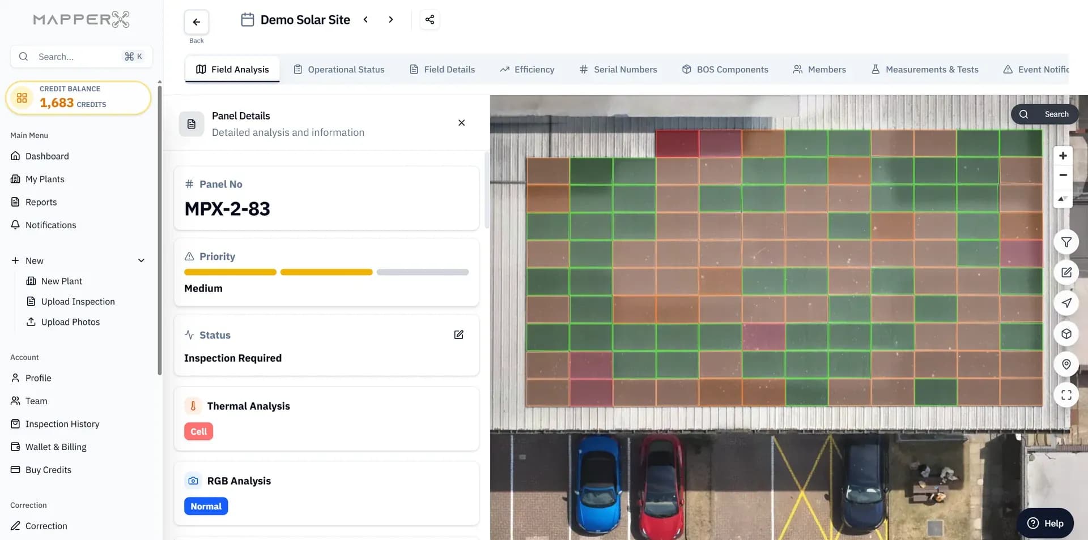The height and width of the screenshot is (540, 1088).
Task: Click the Medium priority progress bar
Action: pyautogui.click(x=326, y=272)
